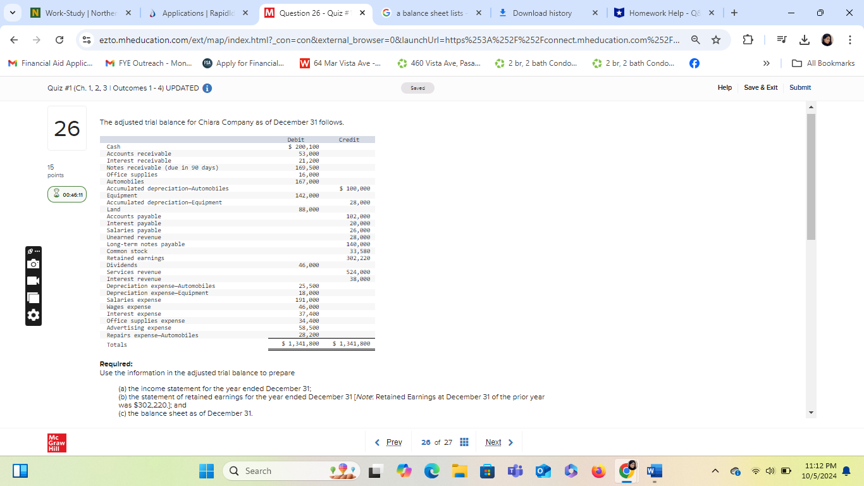Open Microsoft Store from the taskbar

pyautogui.click(x=487, y=471)
